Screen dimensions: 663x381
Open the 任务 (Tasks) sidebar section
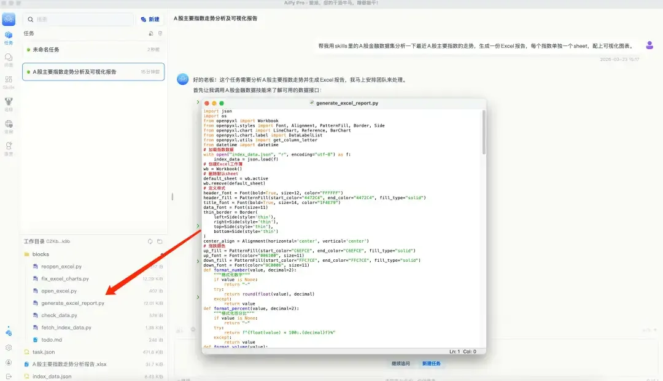[x=9, y=38]
